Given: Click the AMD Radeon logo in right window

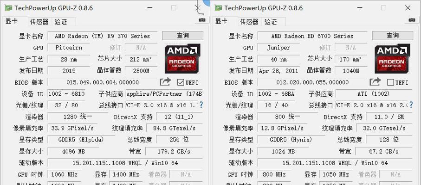Looking at the screenshot, I should click(x=393, y=59).
